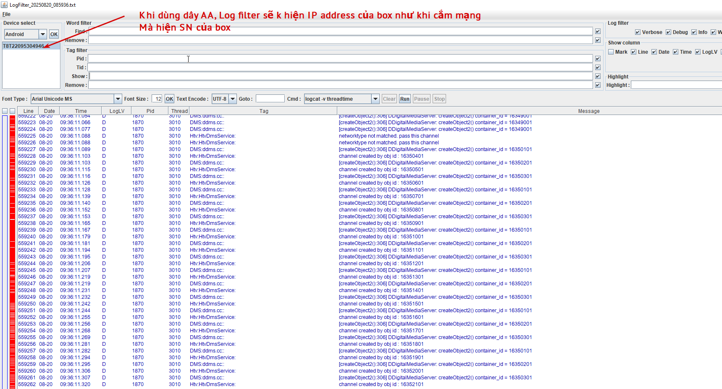The height and width of the screenshot is (389, 722).
Task: Click time cell 09:36:11.207
Action: click(75, 270)
